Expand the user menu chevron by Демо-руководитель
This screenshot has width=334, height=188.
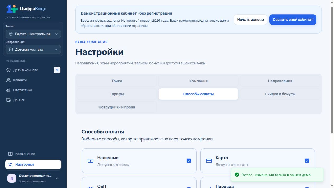pos(57,178)
